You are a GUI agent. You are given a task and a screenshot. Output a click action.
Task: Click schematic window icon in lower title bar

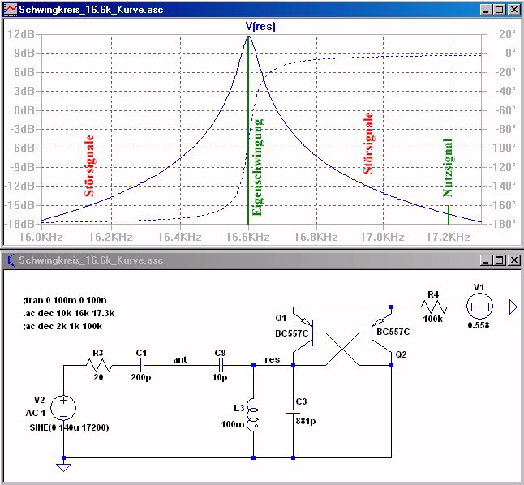10,260
